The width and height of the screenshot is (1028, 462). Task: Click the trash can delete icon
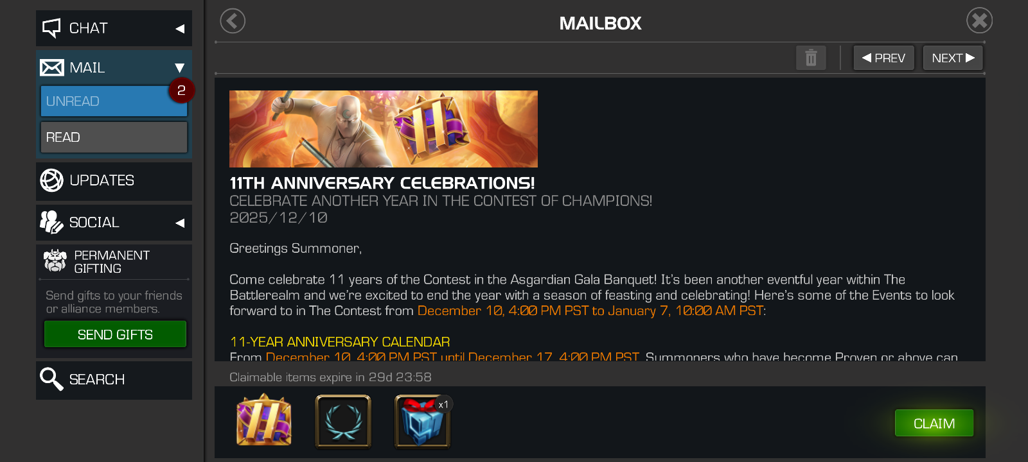[811, 58]
